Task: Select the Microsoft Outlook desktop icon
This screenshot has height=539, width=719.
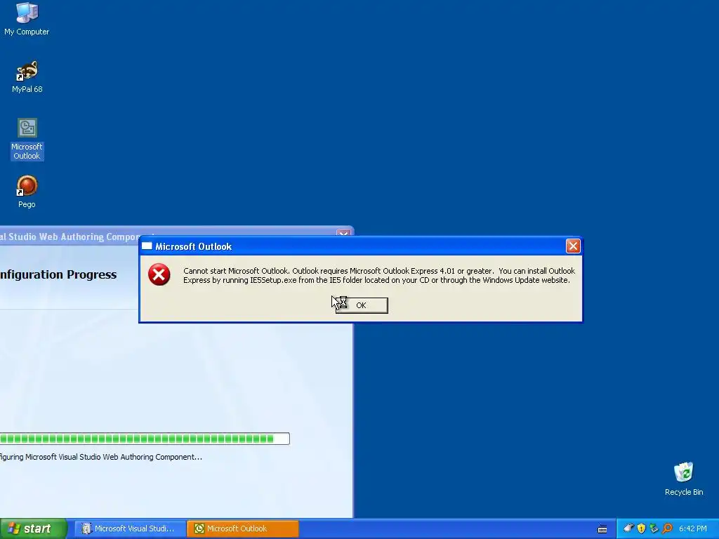Action: pyautogui.click(x=27, y=139)
